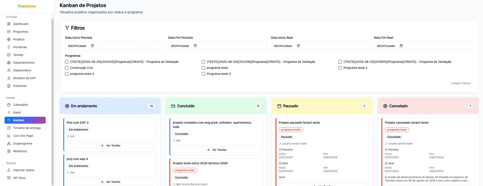The width and height of the screenshot is (483, 186).
Task: Click the Live One Page chart icon
Action: coord(9,136)
